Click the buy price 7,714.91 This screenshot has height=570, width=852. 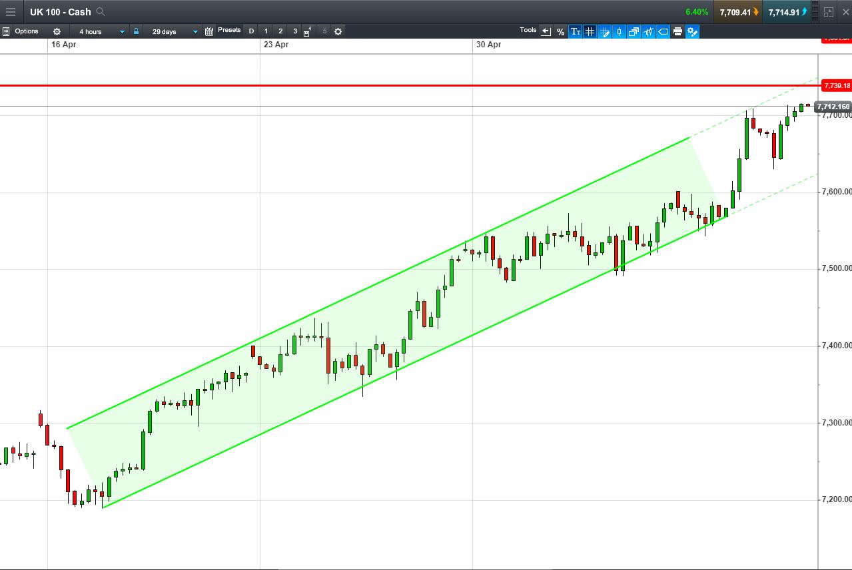tap(787, 12)
